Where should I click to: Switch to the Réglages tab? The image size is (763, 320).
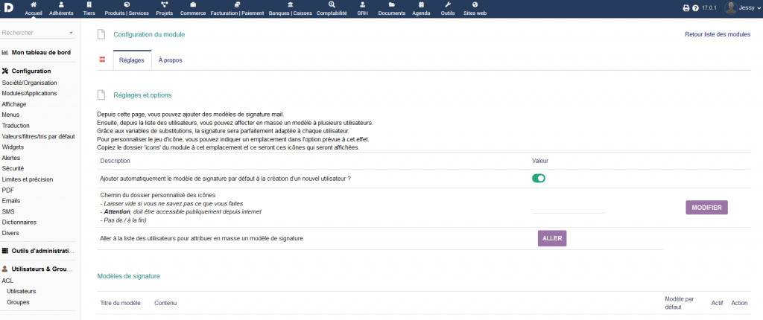(132, 60)
